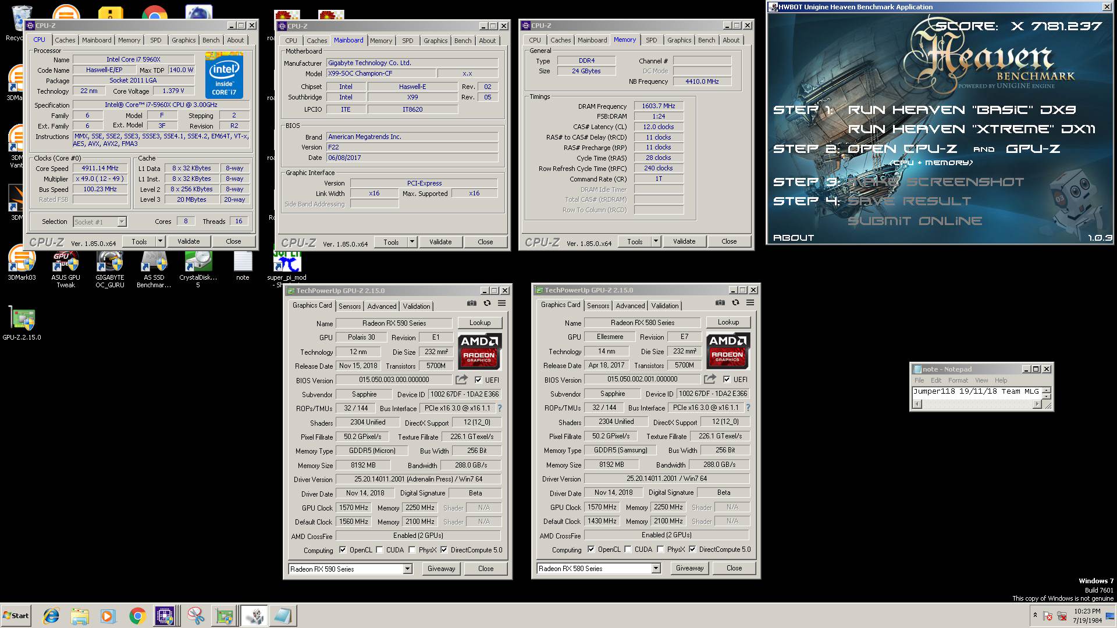
Task: Open the Radeon RX 580 Series GPU selector dropdown
Action: coord(599,568)
